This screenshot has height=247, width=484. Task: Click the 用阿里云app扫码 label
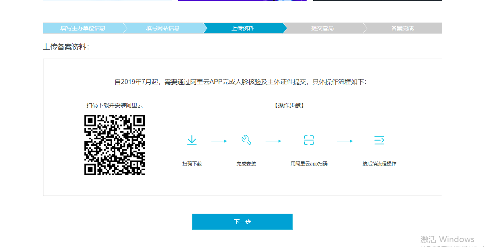tap(309, 164)
